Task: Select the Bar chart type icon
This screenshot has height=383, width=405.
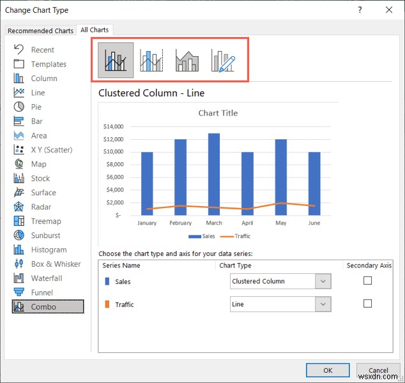Action: point(19,121)
